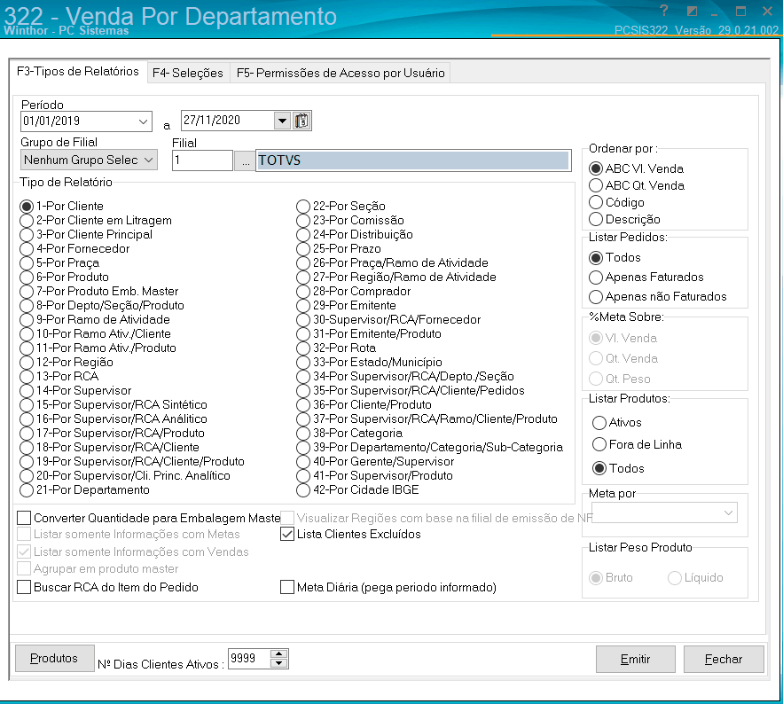The height and width of the screenshot is (704, 783).
Task: Open the start date 01/01/2019 dropdown
Action: coord(143,121)
